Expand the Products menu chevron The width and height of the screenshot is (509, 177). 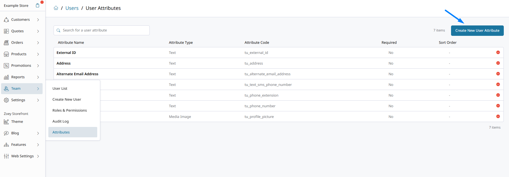pyautogui.click(x=38, y=54)
